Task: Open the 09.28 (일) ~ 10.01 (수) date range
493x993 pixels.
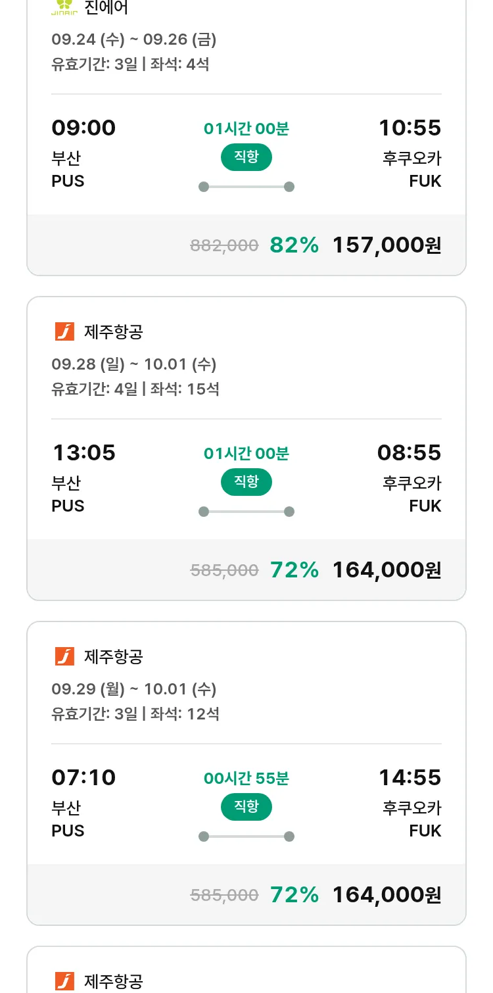Action: pos(134,364)
